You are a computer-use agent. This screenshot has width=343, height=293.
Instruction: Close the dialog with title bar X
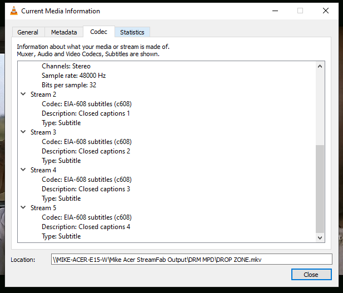pyautogui.click(x=326, y=11)
